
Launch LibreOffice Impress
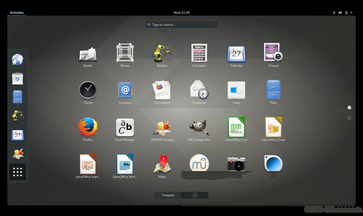point(88,164)
